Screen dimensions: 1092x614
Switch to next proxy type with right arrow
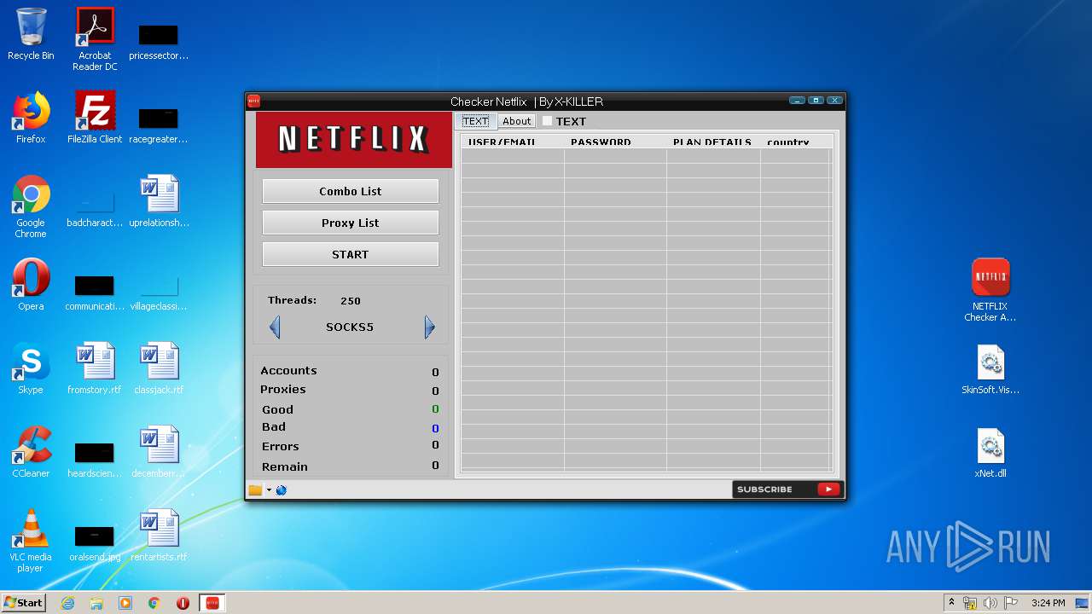click(430, 327)
